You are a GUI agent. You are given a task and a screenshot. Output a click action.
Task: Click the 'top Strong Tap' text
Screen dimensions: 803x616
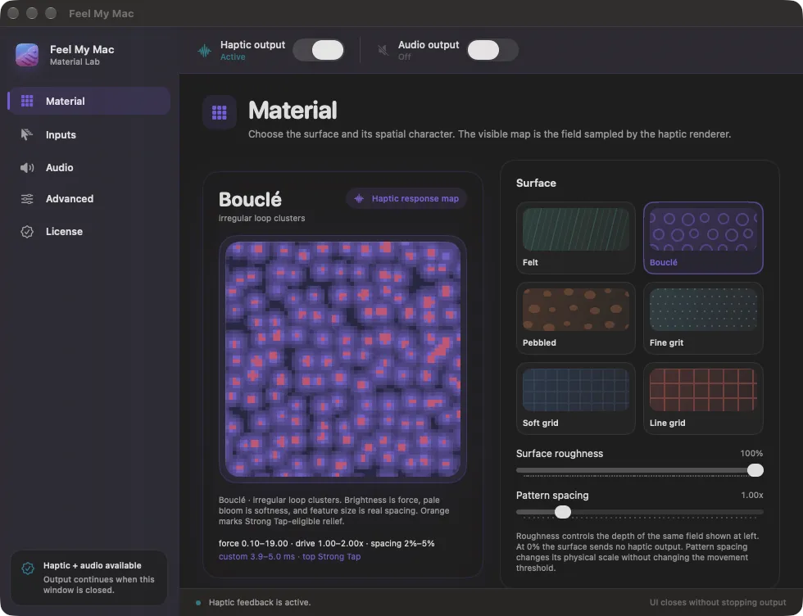(x=331, y=556)
